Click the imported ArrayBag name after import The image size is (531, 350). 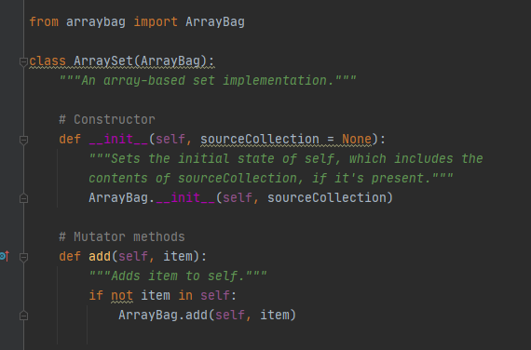tap(214, 22)
